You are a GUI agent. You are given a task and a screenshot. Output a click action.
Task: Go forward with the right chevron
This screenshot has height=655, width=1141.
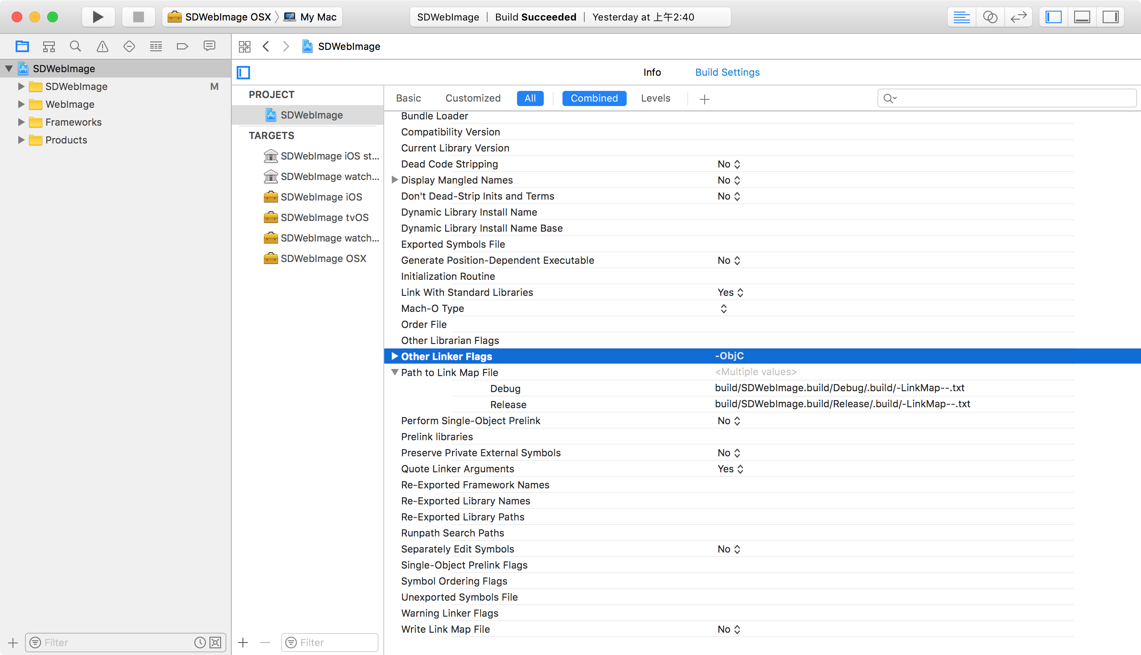pyautogui.click(x=286, y=46)
